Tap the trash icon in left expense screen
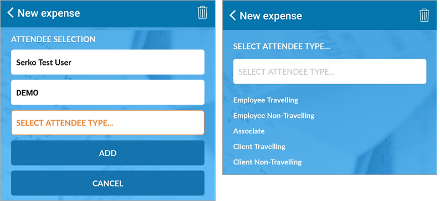Screen dimensions: 440x201 (x=202, y=13)
